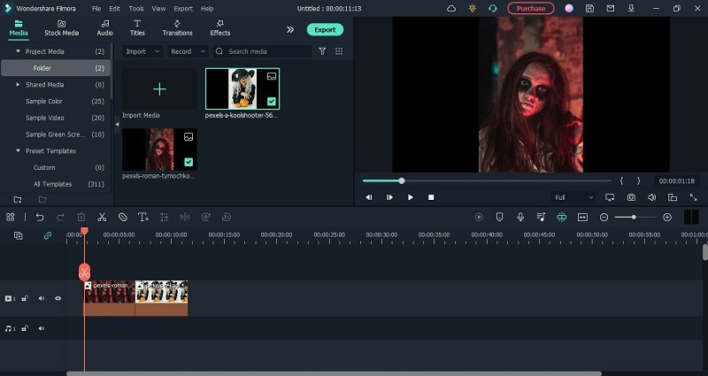Open the Edit menu
708x376 pixels.
115,9
